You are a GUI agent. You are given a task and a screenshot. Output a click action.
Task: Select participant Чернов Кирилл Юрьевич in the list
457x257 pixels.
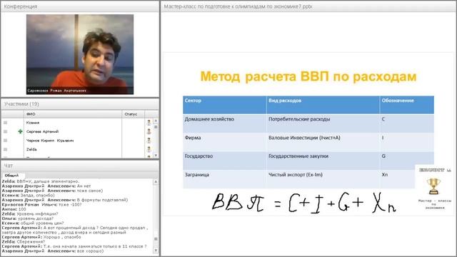(x=50, y=141)
